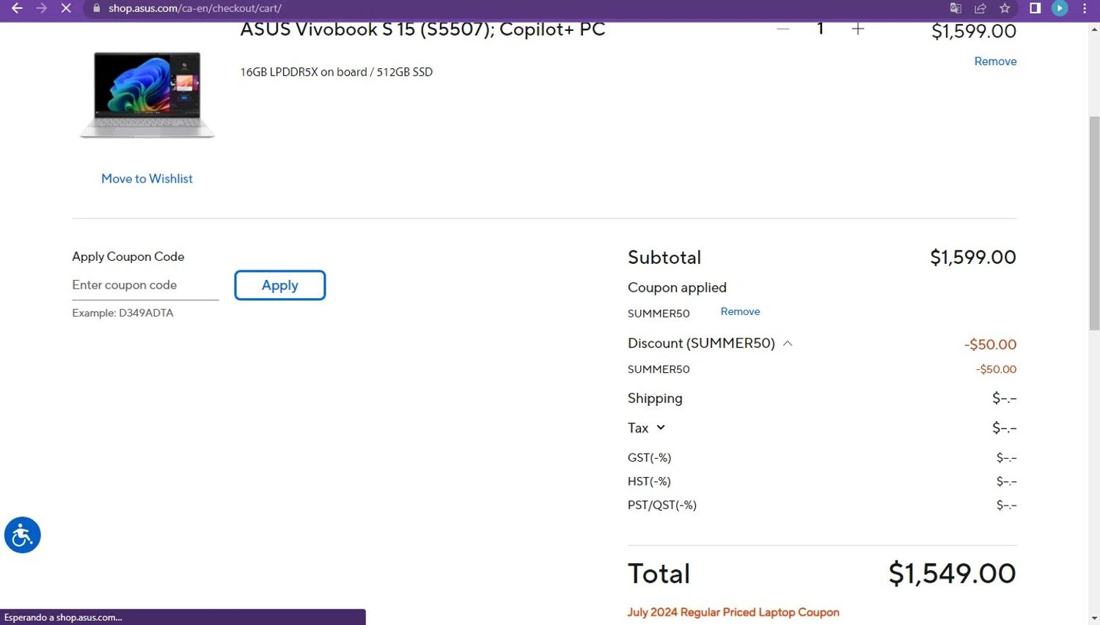
Task: Click scrollbar down arrow
Action: click(1094, 618)
